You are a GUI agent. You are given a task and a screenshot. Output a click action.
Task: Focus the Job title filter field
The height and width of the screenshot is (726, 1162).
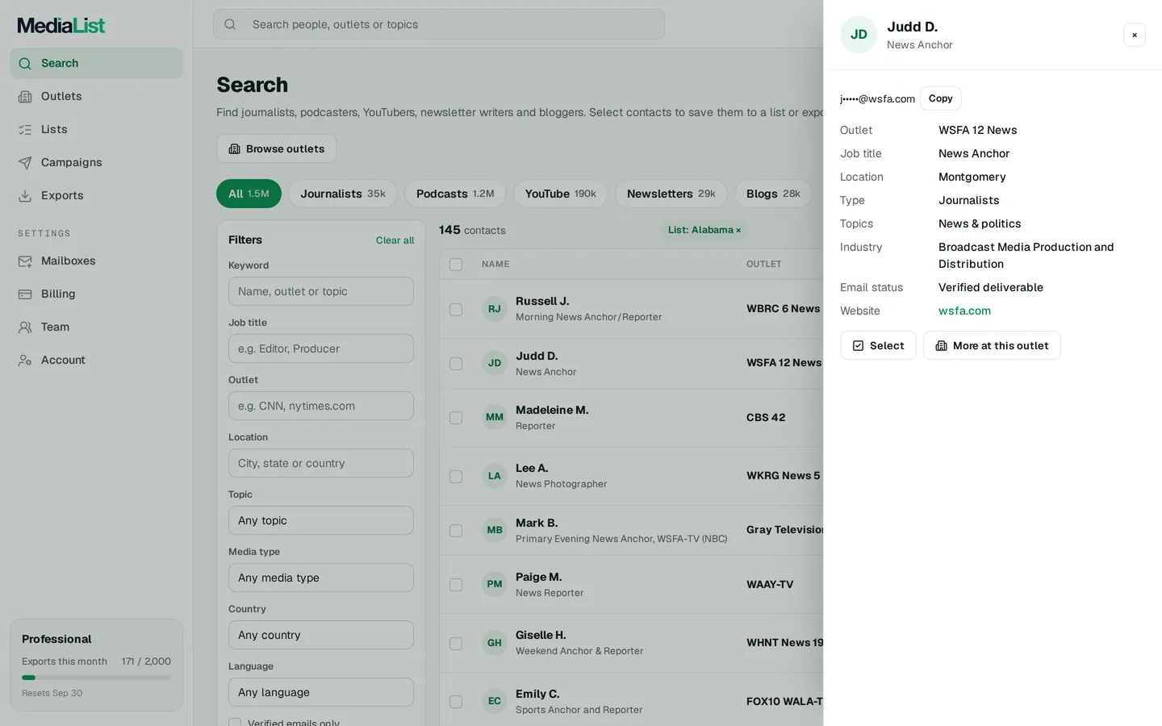tap(321, 348)
